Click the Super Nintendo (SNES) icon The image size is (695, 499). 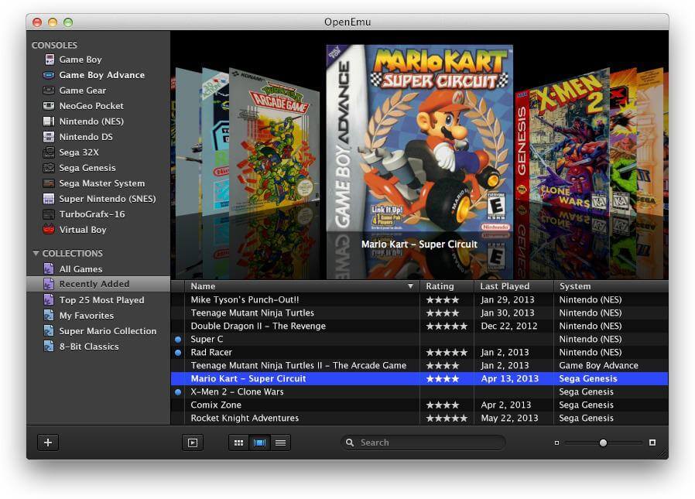tap(49, 199)
